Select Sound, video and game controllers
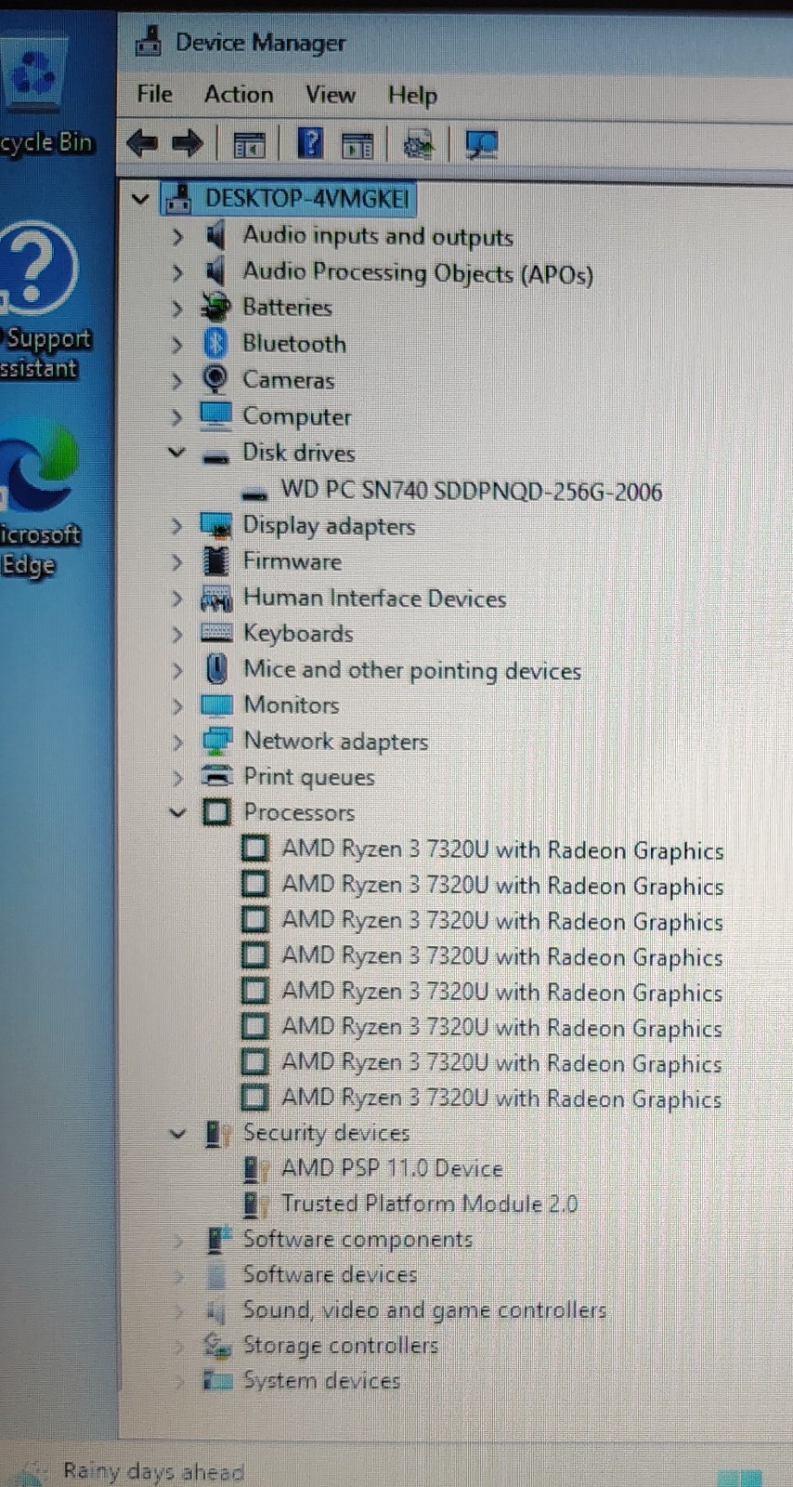This screenshot has width=793, height=1487. pyautogui.click(x=424, y=1309)
